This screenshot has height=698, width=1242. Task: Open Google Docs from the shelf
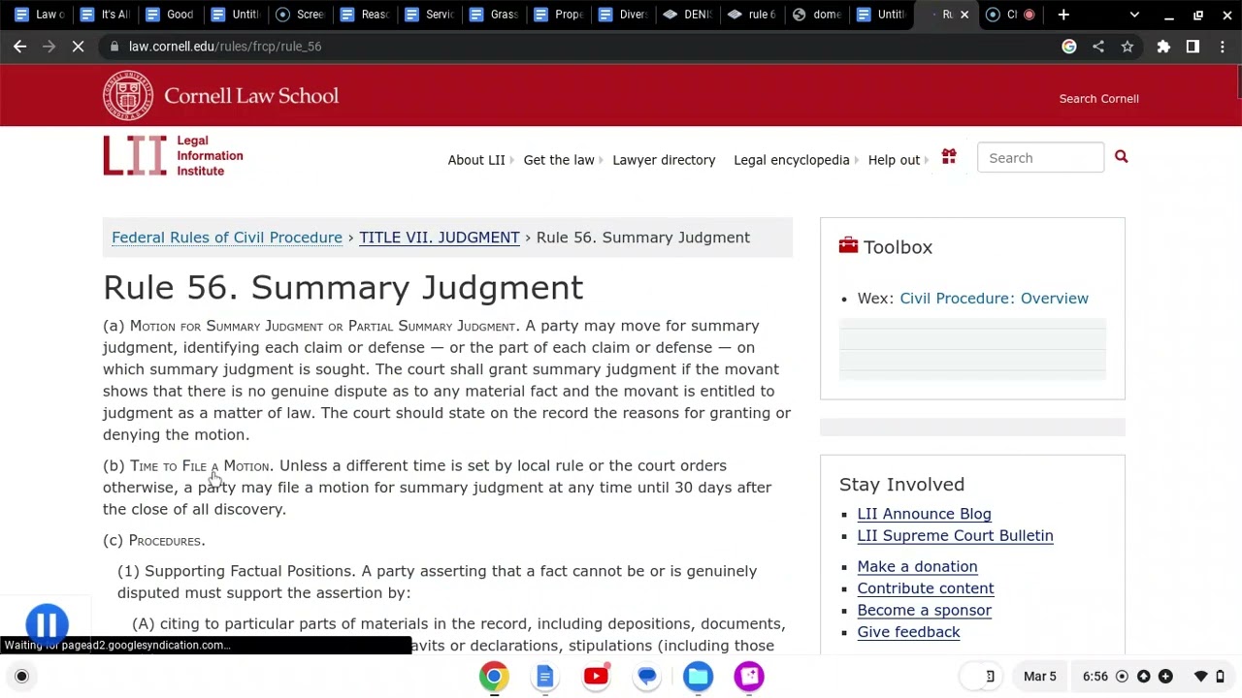click(544, 677)
